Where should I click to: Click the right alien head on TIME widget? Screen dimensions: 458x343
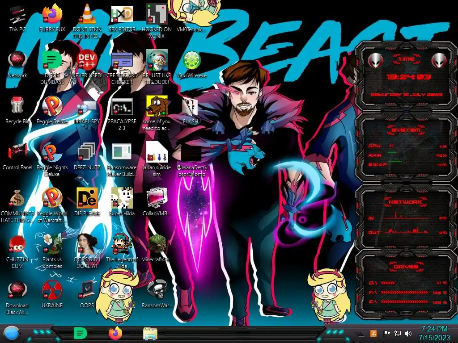click(439, 60)
